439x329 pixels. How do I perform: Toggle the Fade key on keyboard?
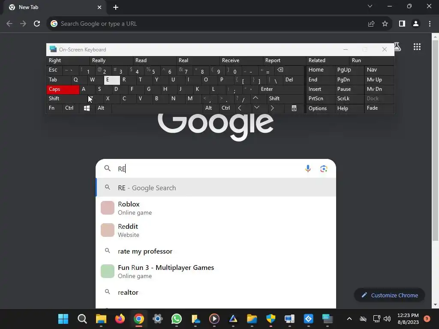pos(379,108)
